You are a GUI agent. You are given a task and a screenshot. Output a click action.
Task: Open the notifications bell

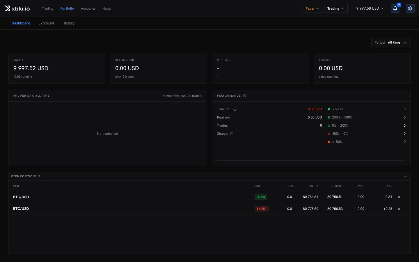pyautogui.click(x=395, y=8)
